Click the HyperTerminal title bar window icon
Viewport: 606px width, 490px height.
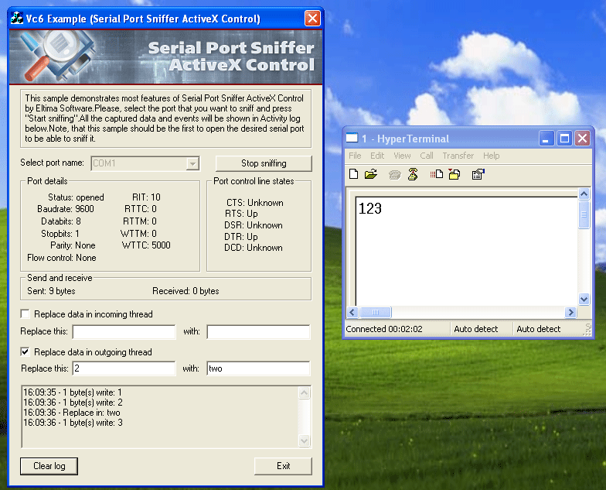[352, 138]
